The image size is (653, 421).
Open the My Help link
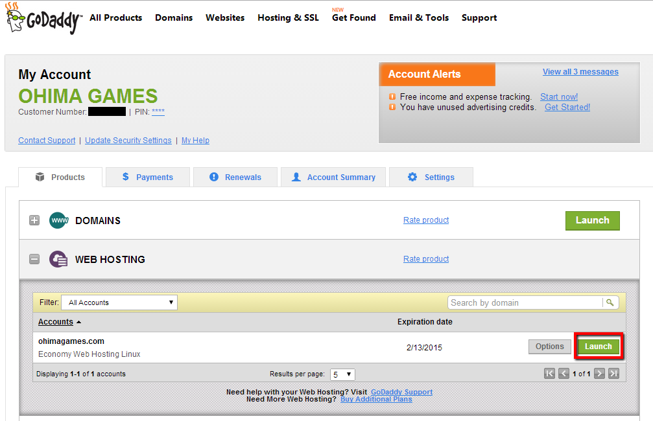pyautogui.click(x=195, y=140)
